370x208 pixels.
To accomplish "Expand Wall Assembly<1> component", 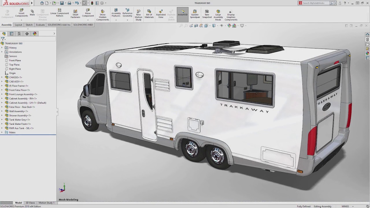I will click(2, 111).
